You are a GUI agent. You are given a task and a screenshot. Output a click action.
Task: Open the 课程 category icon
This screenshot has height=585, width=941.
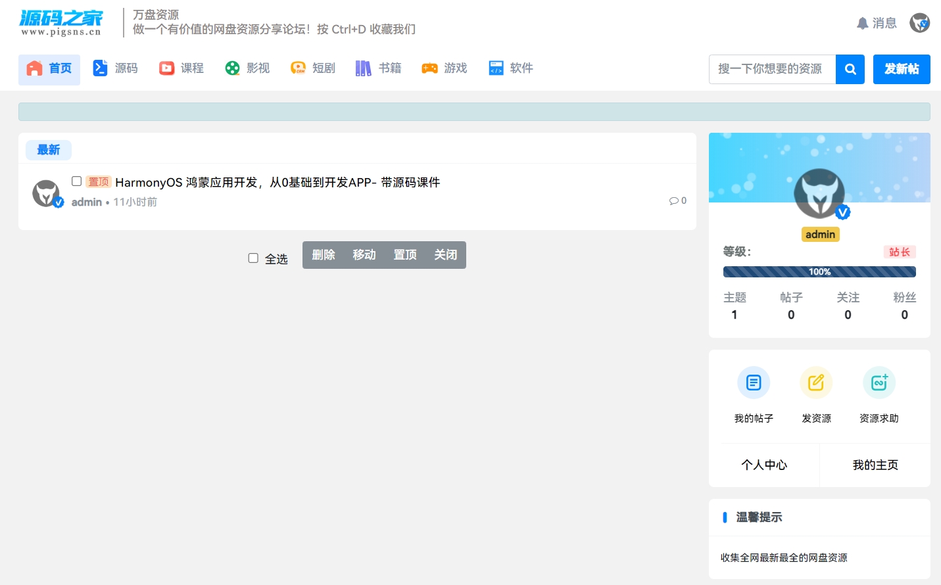click(166, 67)
